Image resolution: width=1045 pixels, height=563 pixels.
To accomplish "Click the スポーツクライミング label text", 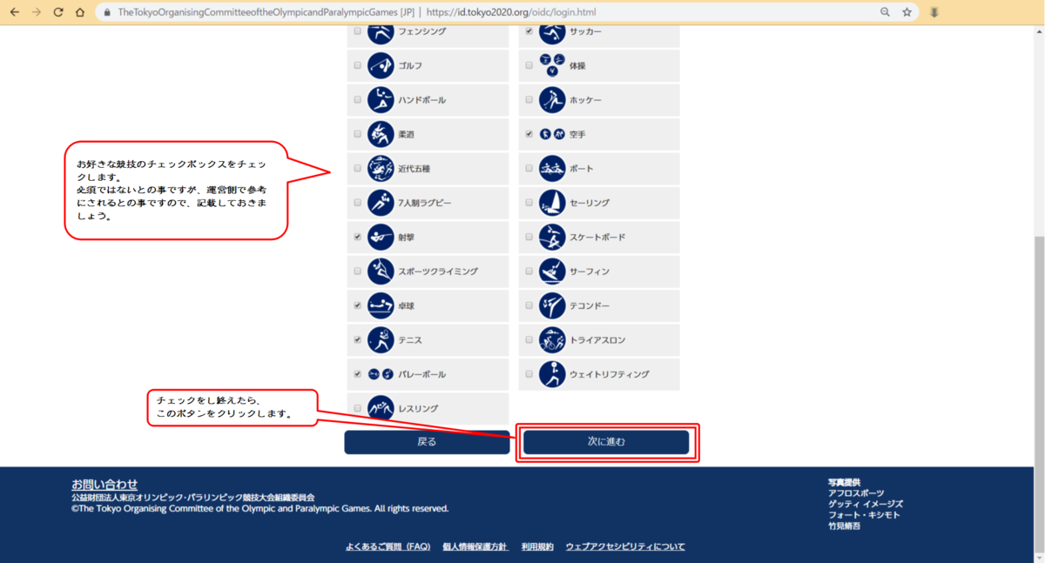I will [438, 271].
